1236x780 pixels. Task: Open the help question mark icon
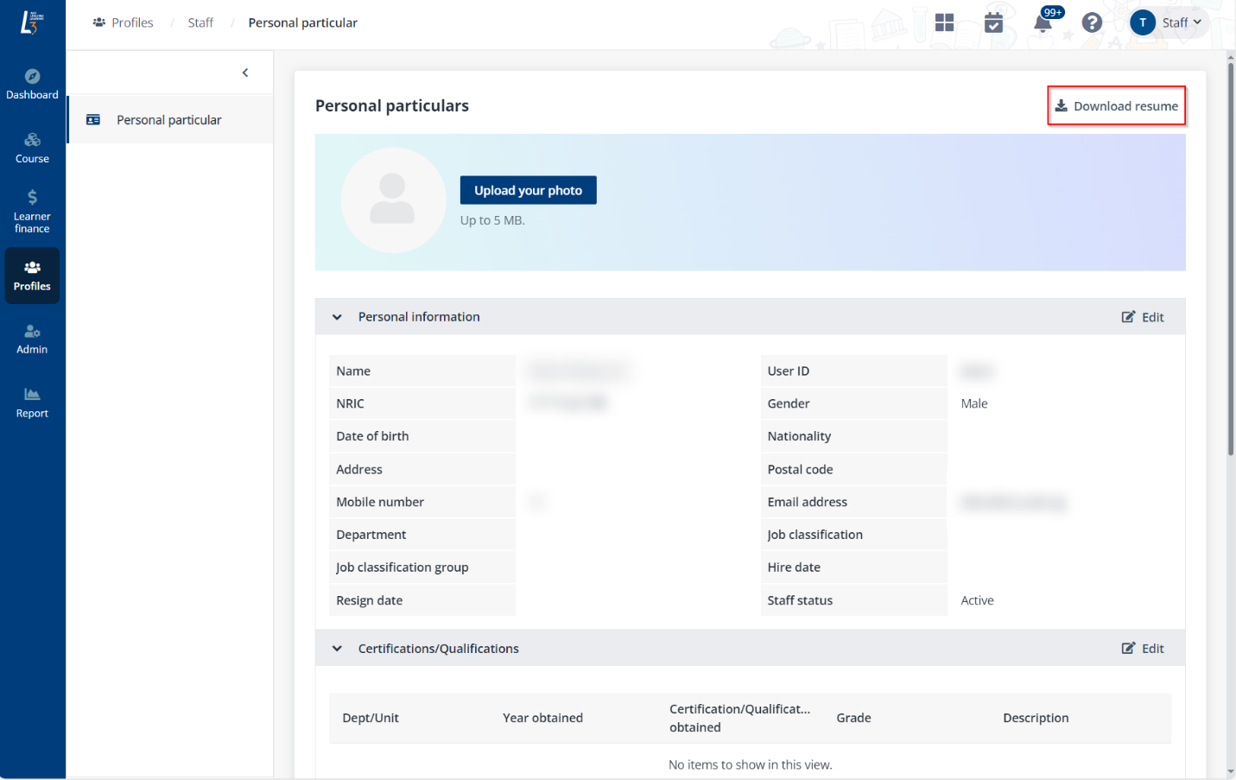pyautogui.click(x=1091, y=22)
